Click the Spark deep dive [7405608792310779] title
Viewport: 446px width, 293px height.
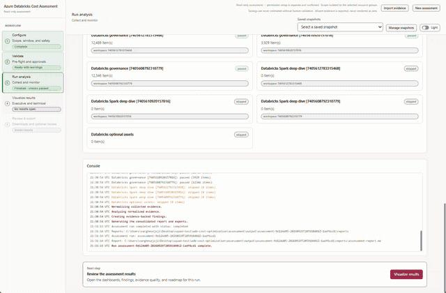300,101
